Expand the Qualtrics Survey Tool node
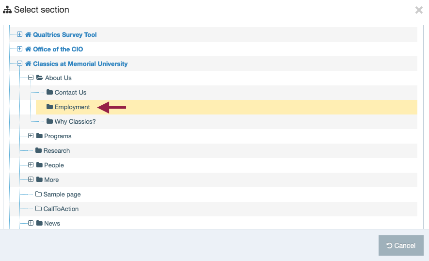This screenshot has width=429, height=261. tap(20, 34)
